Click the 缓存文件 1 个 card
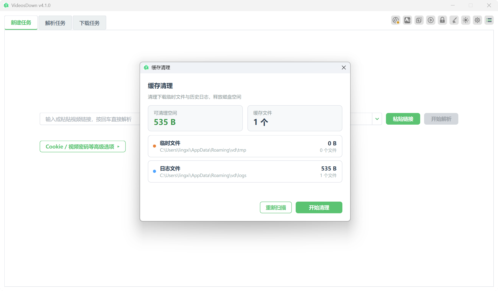Image resolution: width=498 pixels, height=291 pixels. (x=295, y=118)
